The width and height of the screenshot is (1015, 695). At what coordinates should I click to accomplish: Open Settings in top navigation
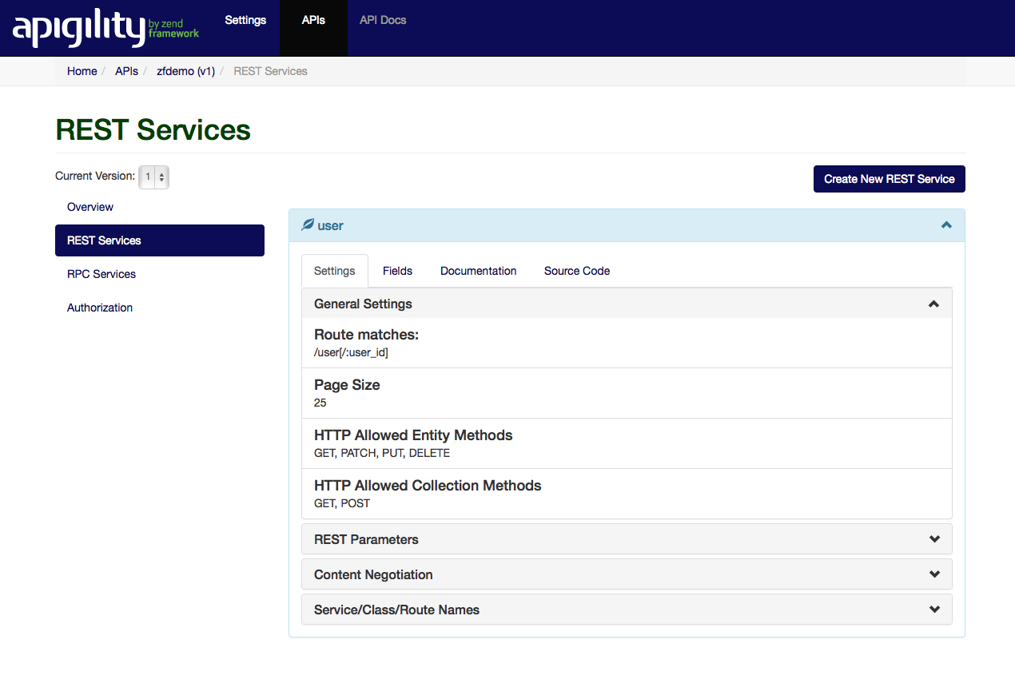[245, 20]
